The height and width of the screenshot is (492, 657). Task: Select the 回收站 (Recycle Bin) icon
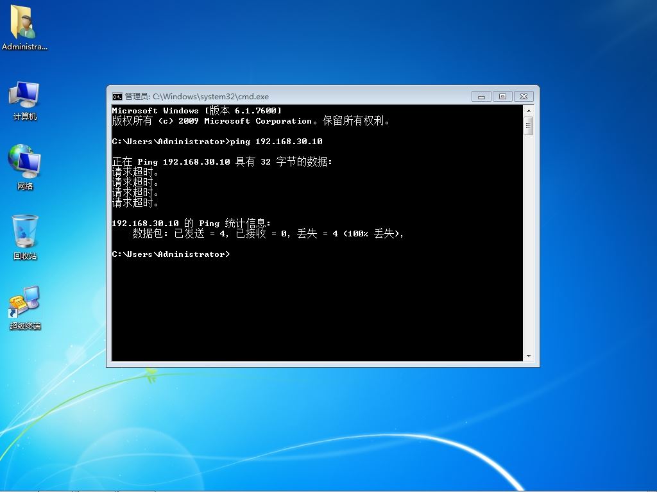25,237
